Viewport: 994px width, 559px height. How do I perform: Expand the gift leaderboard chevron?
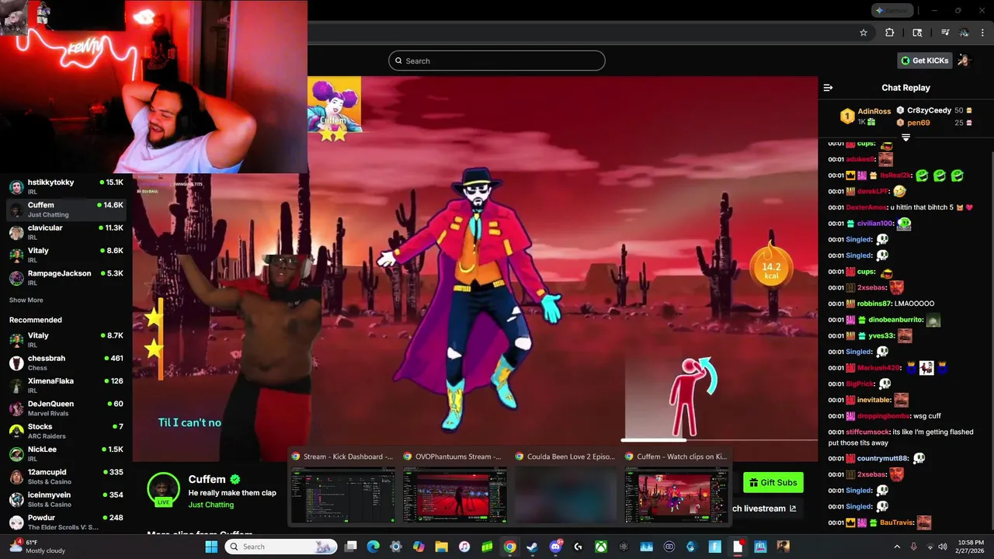(905, 137)
